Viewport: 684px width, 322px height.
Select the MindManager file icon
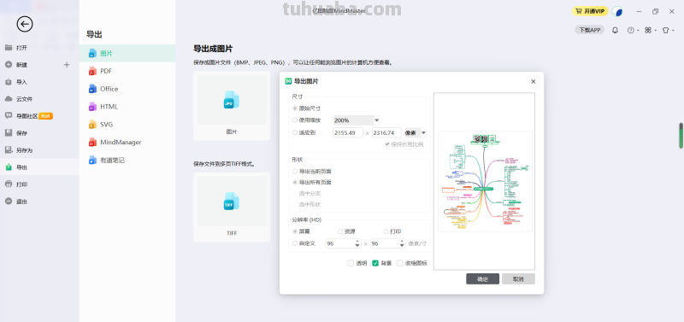[92, 143]
